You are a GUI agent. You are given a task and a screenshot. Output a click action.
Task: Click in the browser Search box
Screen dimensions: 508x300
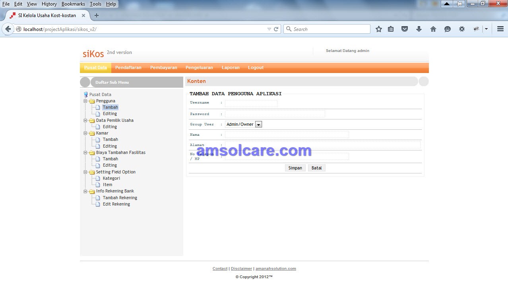click(327, 29)
